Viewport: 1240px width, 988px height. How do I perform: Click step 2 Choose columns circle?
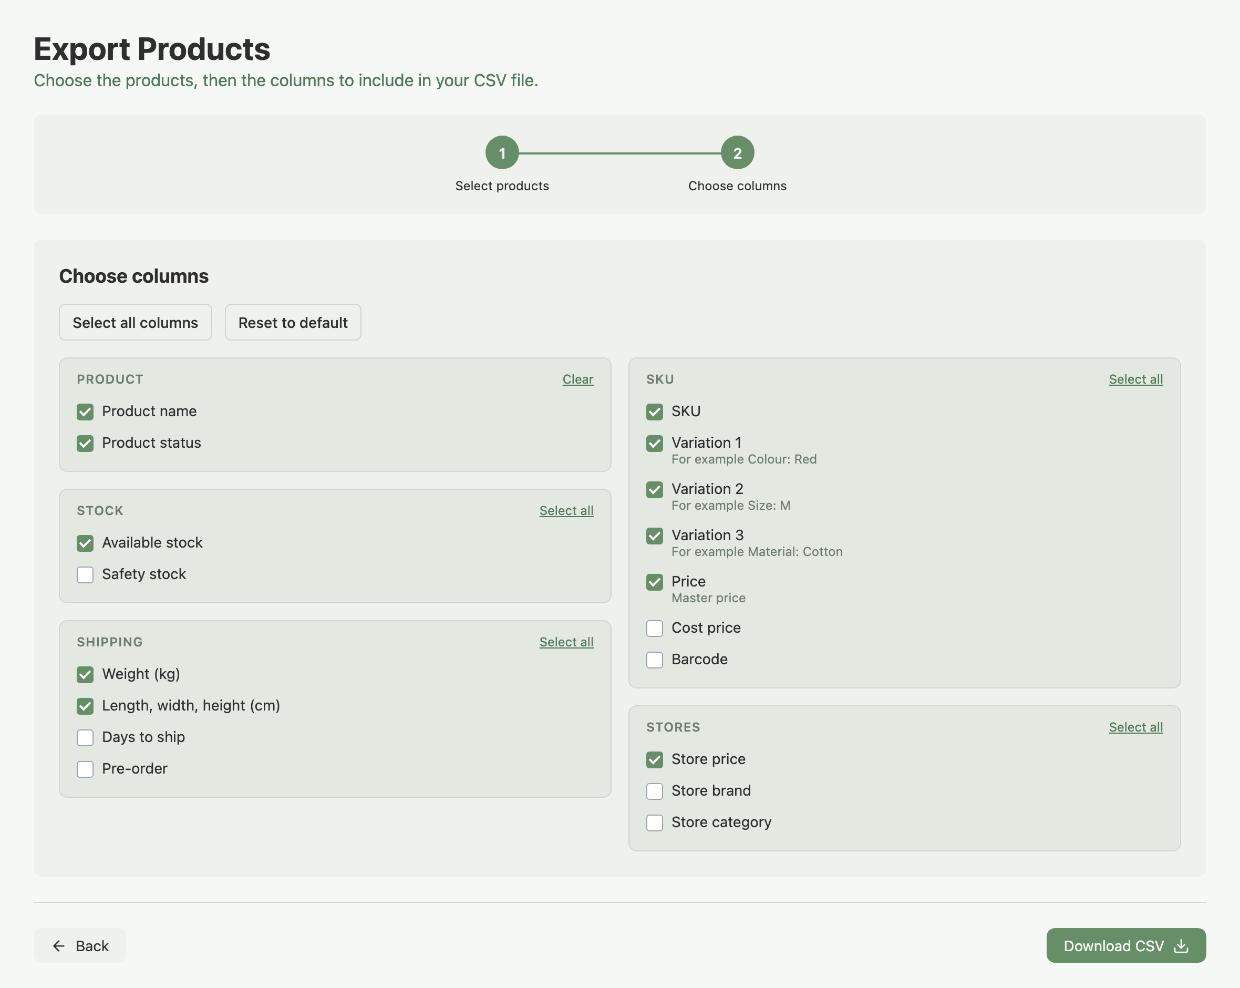tap(737, 152)
